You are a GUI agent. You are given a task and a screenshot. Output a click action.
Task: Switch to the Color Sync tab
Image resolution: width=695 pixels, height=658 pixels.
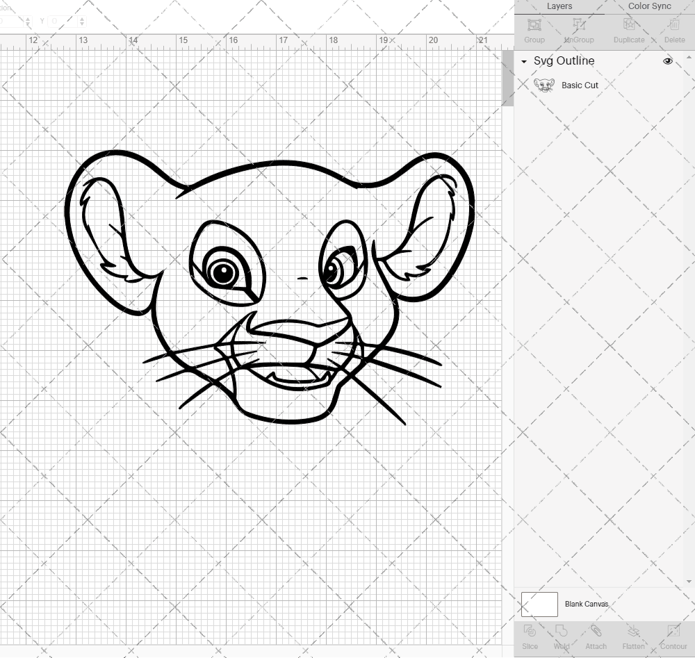[x=649, y=6]
